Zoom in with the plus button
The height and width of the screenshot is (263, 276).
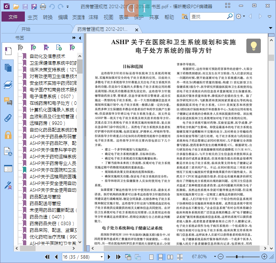[x=264, y=256]
